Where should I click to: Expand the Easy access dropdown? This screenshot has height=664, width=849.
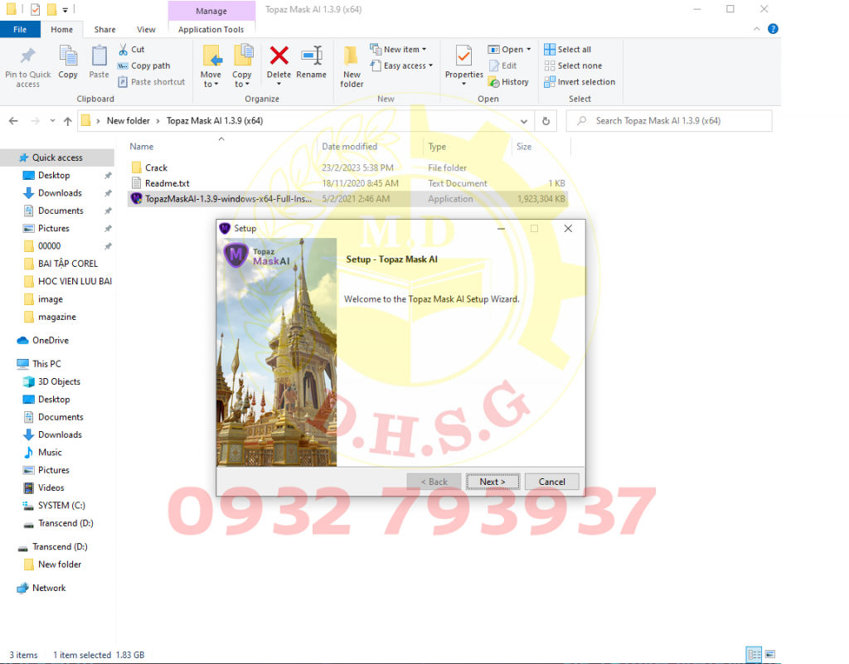(430, 65)
